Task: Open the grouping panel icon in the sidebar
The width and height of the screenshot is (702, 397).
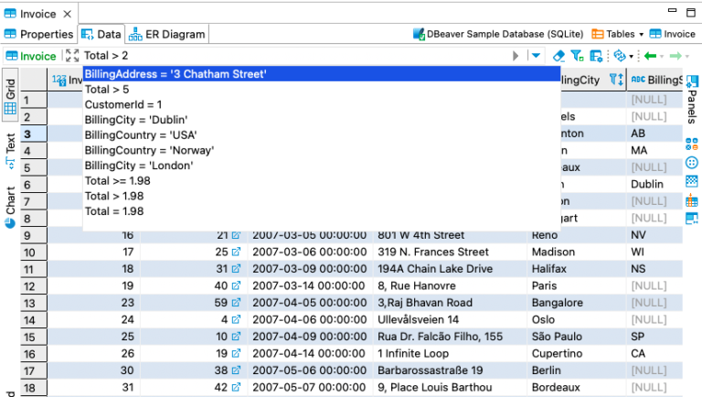Action: point(692,144)
